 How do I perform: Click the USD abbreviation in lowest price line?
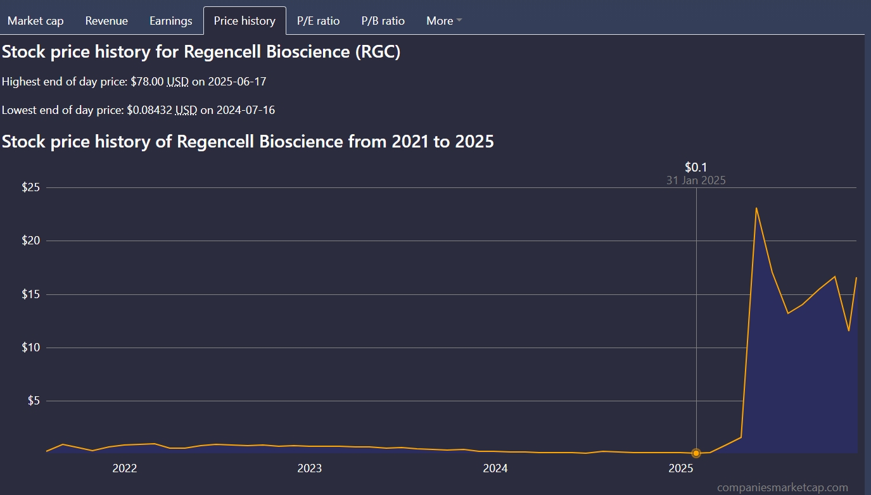tap(186, 110)
